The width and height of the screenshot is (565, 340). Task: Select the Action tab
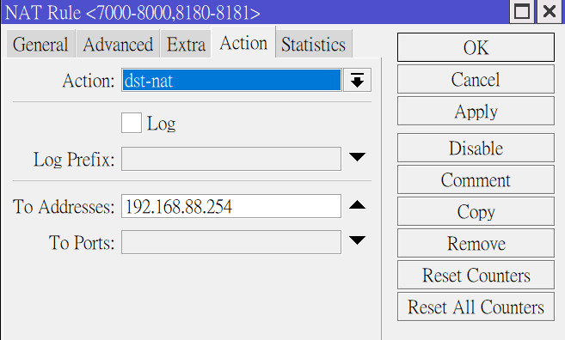pyautogui.click(x=243, y=42)
